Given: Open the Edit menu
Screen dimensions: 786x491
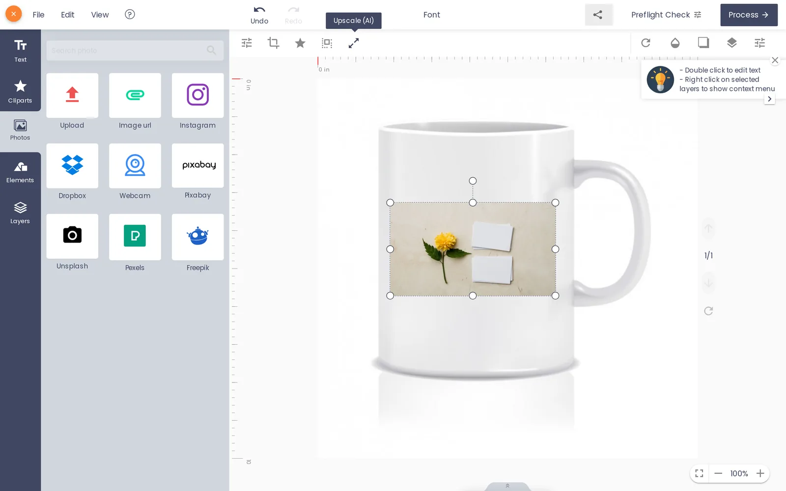Looking at the screenshot, I should pos(67,15).
